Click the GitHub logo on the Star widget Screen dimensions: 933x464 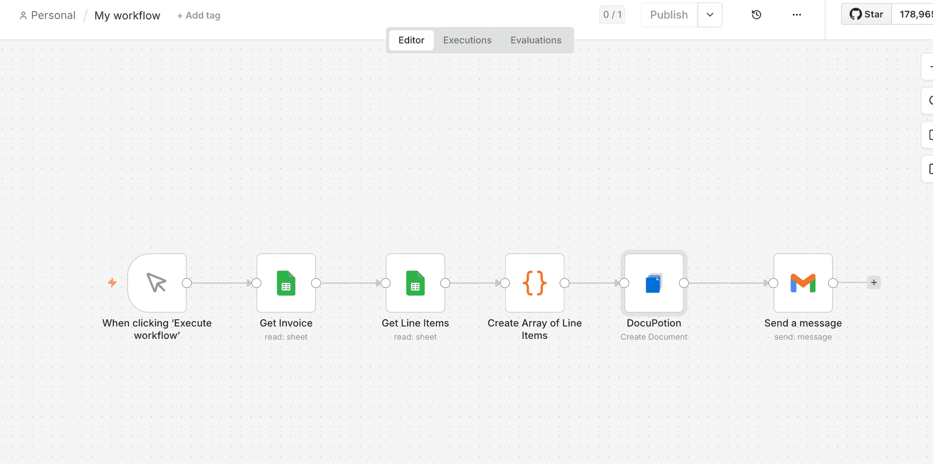tap(855, 14)
